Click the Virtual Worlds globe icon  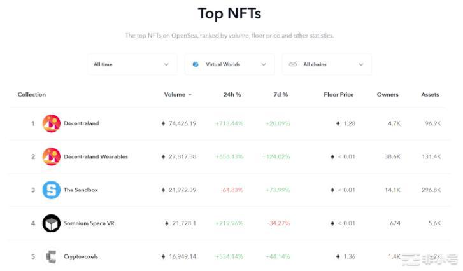pos(196,64)
